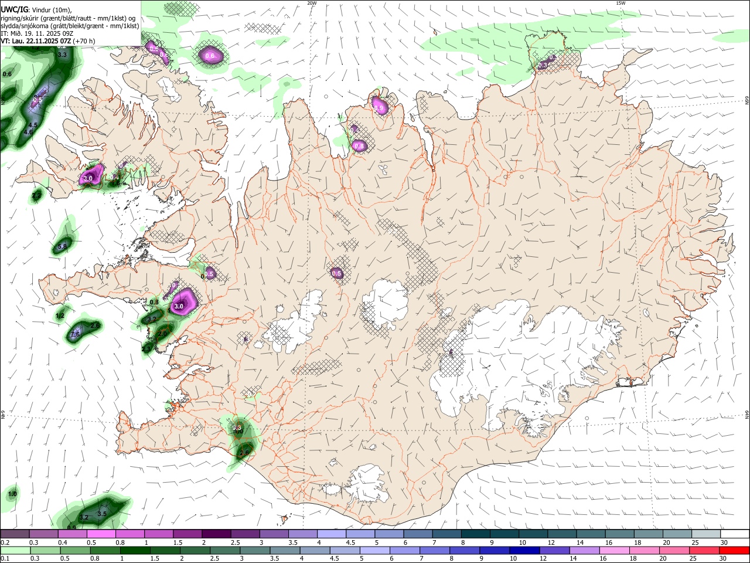Click the 3.3 precipitation value on the map
The image size is (750, 563).
62,55
